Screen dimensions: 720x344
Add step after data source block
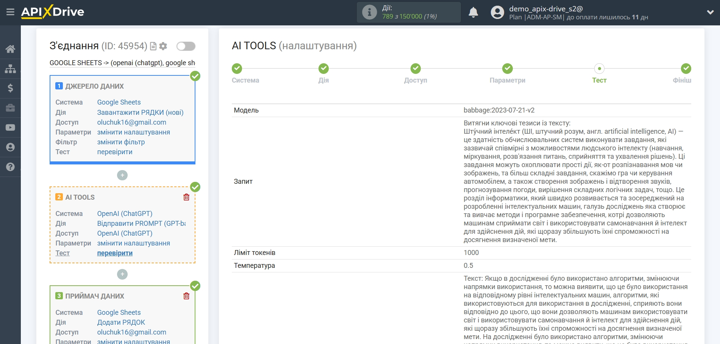(122, 175)
